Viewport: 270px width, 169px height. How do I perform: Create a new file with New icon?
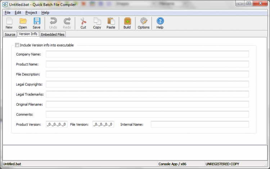[9, 23]
